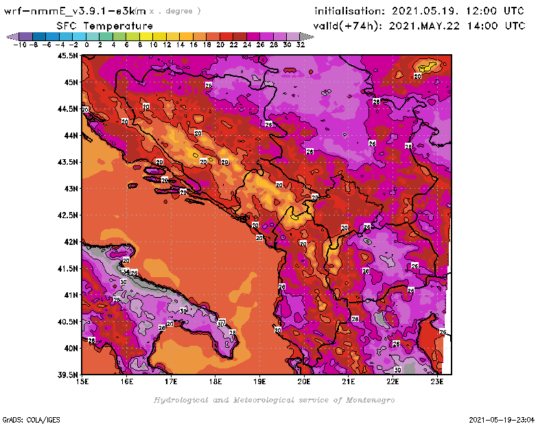Click the light purple arrow at color bar start

[12, 37]
